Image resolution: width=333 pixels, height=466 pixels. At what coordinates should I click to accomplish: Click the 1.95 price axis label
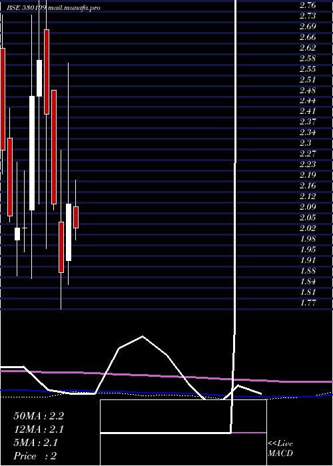pyautogui.click(x=308, y=250)
